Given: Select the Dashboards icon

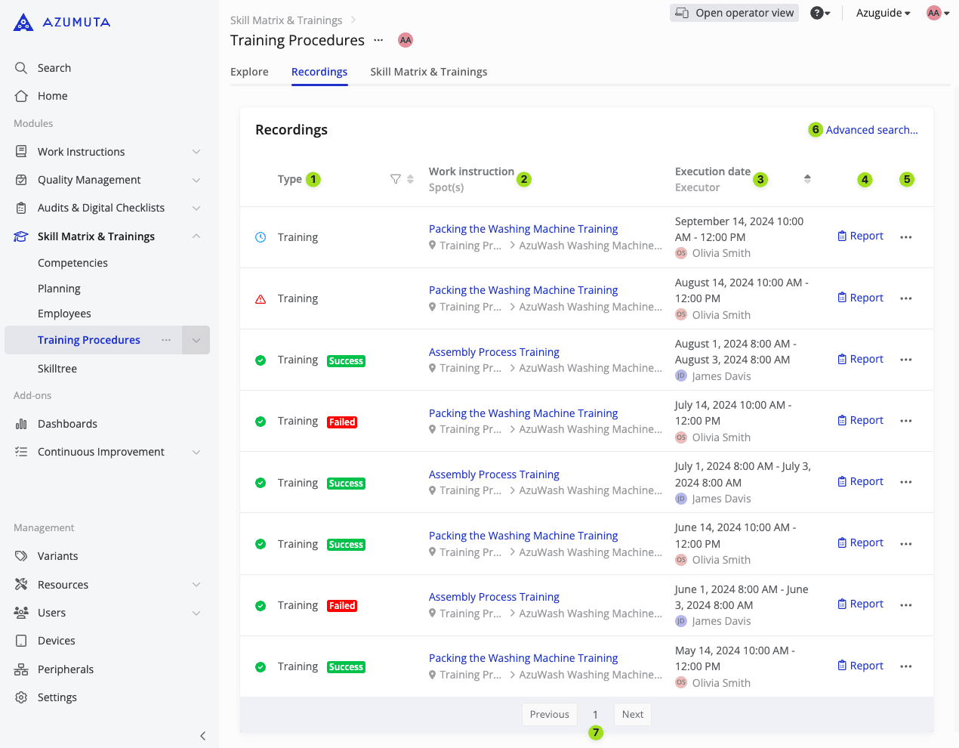Looking at the screenshot, I should pyautogui.click(x=21, y=423).
